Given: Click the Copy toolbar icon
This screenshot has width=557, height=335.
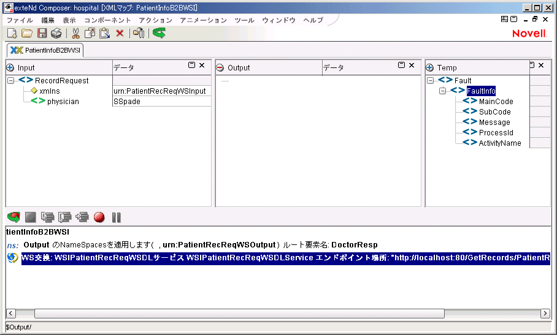Looking at the screenshot, I should click(90, 33).
